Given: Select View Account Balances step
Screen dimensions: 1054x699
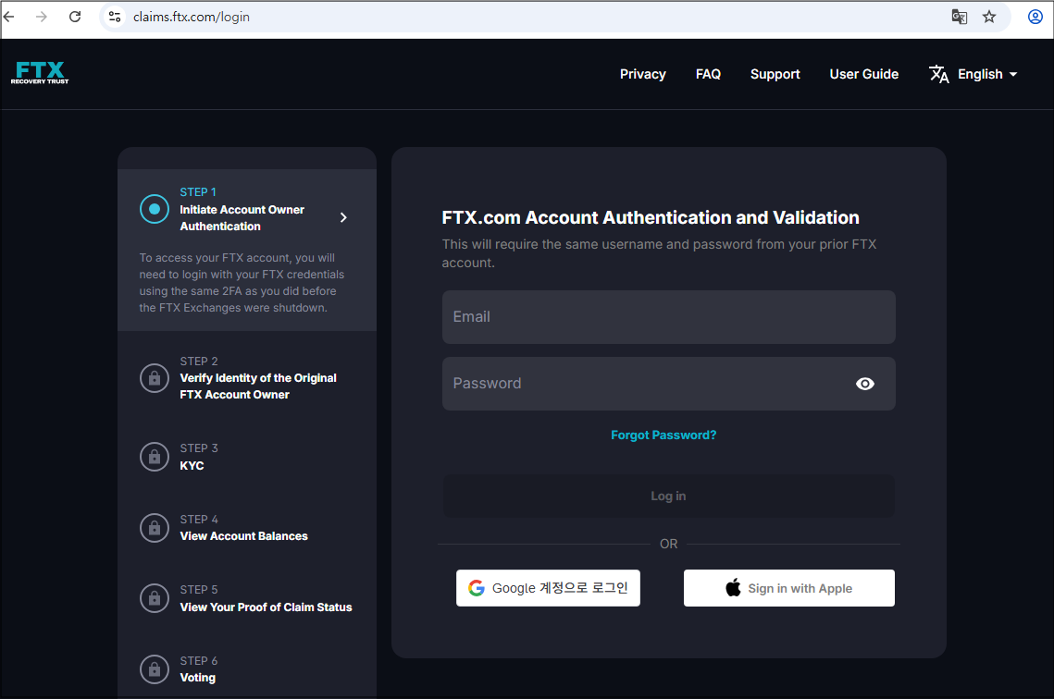Looking at the screenshot, I should (243, 536).
